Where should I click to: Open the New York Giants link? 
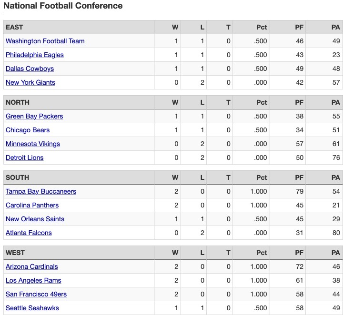pos(30,82)
